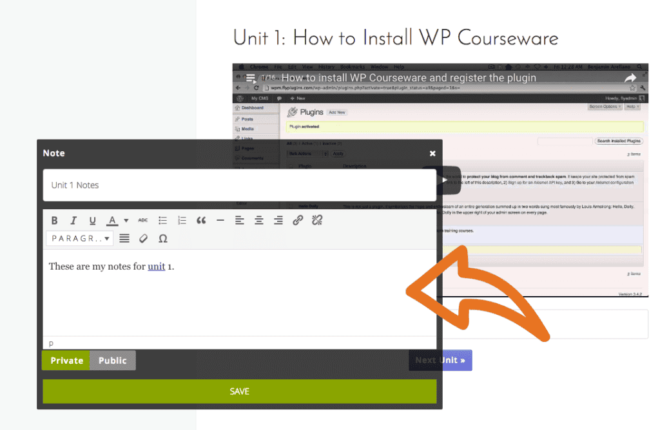Open the Paragraph format dropdown
660x430 pixels.
click(x=79, y=238)
